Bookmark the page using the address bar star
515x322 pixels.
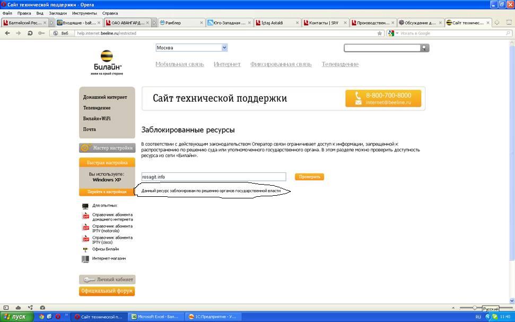coord(380,33)
